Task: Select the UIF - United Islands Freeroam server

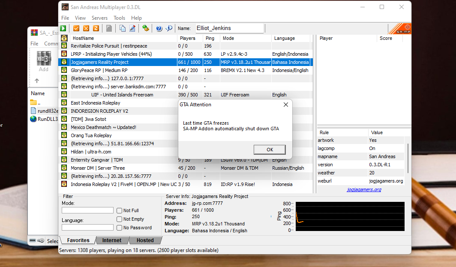Action: pyautogui.click(x=186, y=95)
